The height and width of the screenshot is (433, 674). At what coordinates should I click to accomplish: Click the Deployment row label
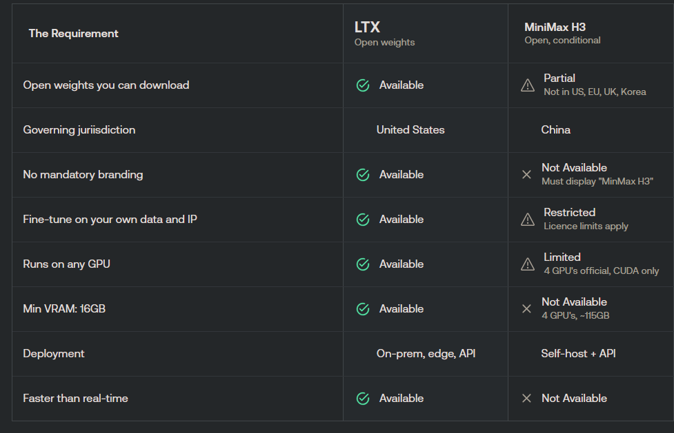point(54,354)
